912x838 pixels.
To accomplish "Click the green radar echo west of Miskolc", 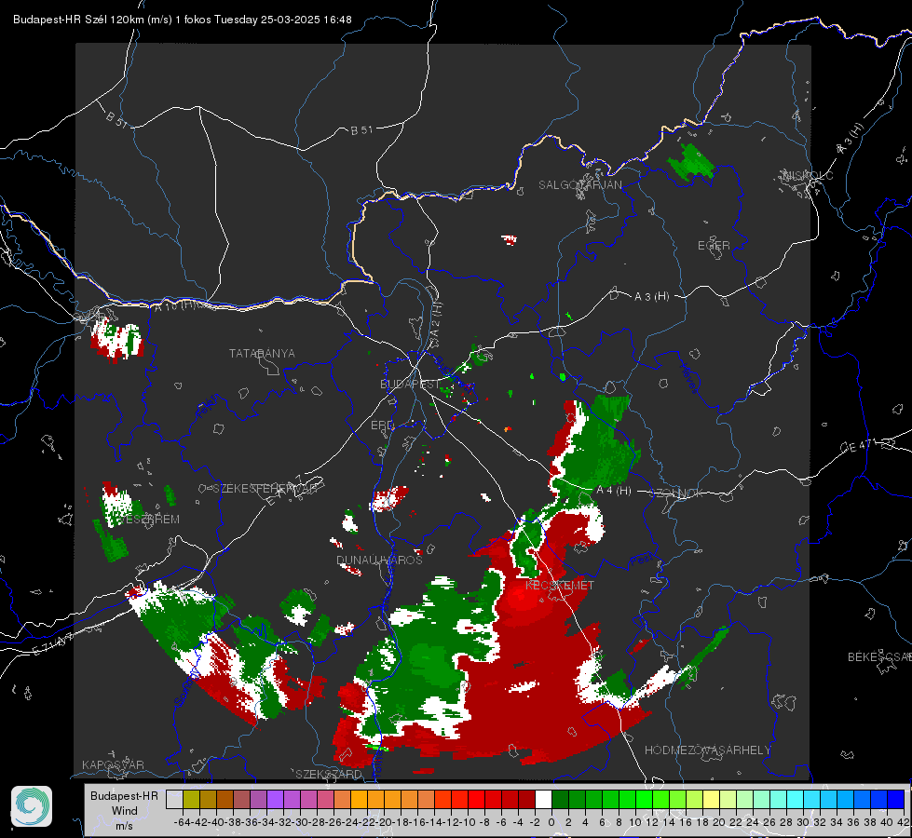I will click(x=691, y=161).
